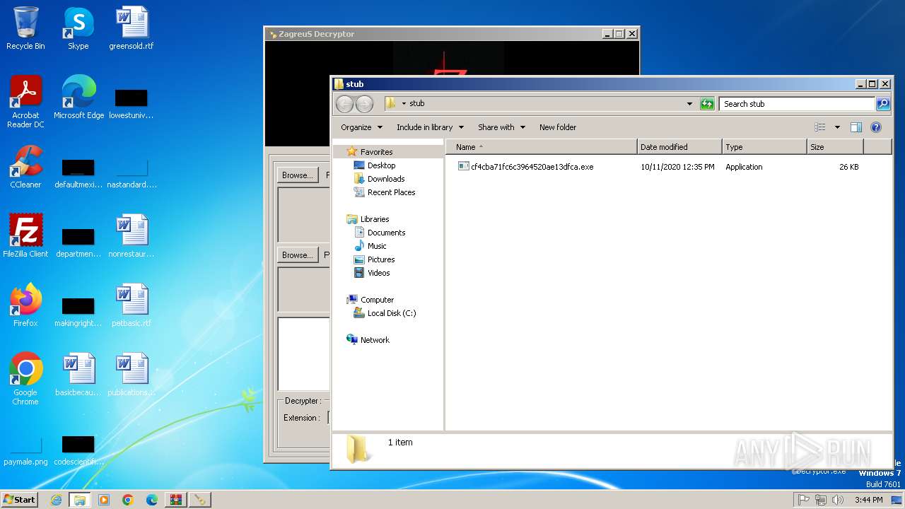Select the lowestuniv... desktop file
Image resolution: width=905 pixels, height=509 pixels.
pyautogui.click(x=132, y=103)
